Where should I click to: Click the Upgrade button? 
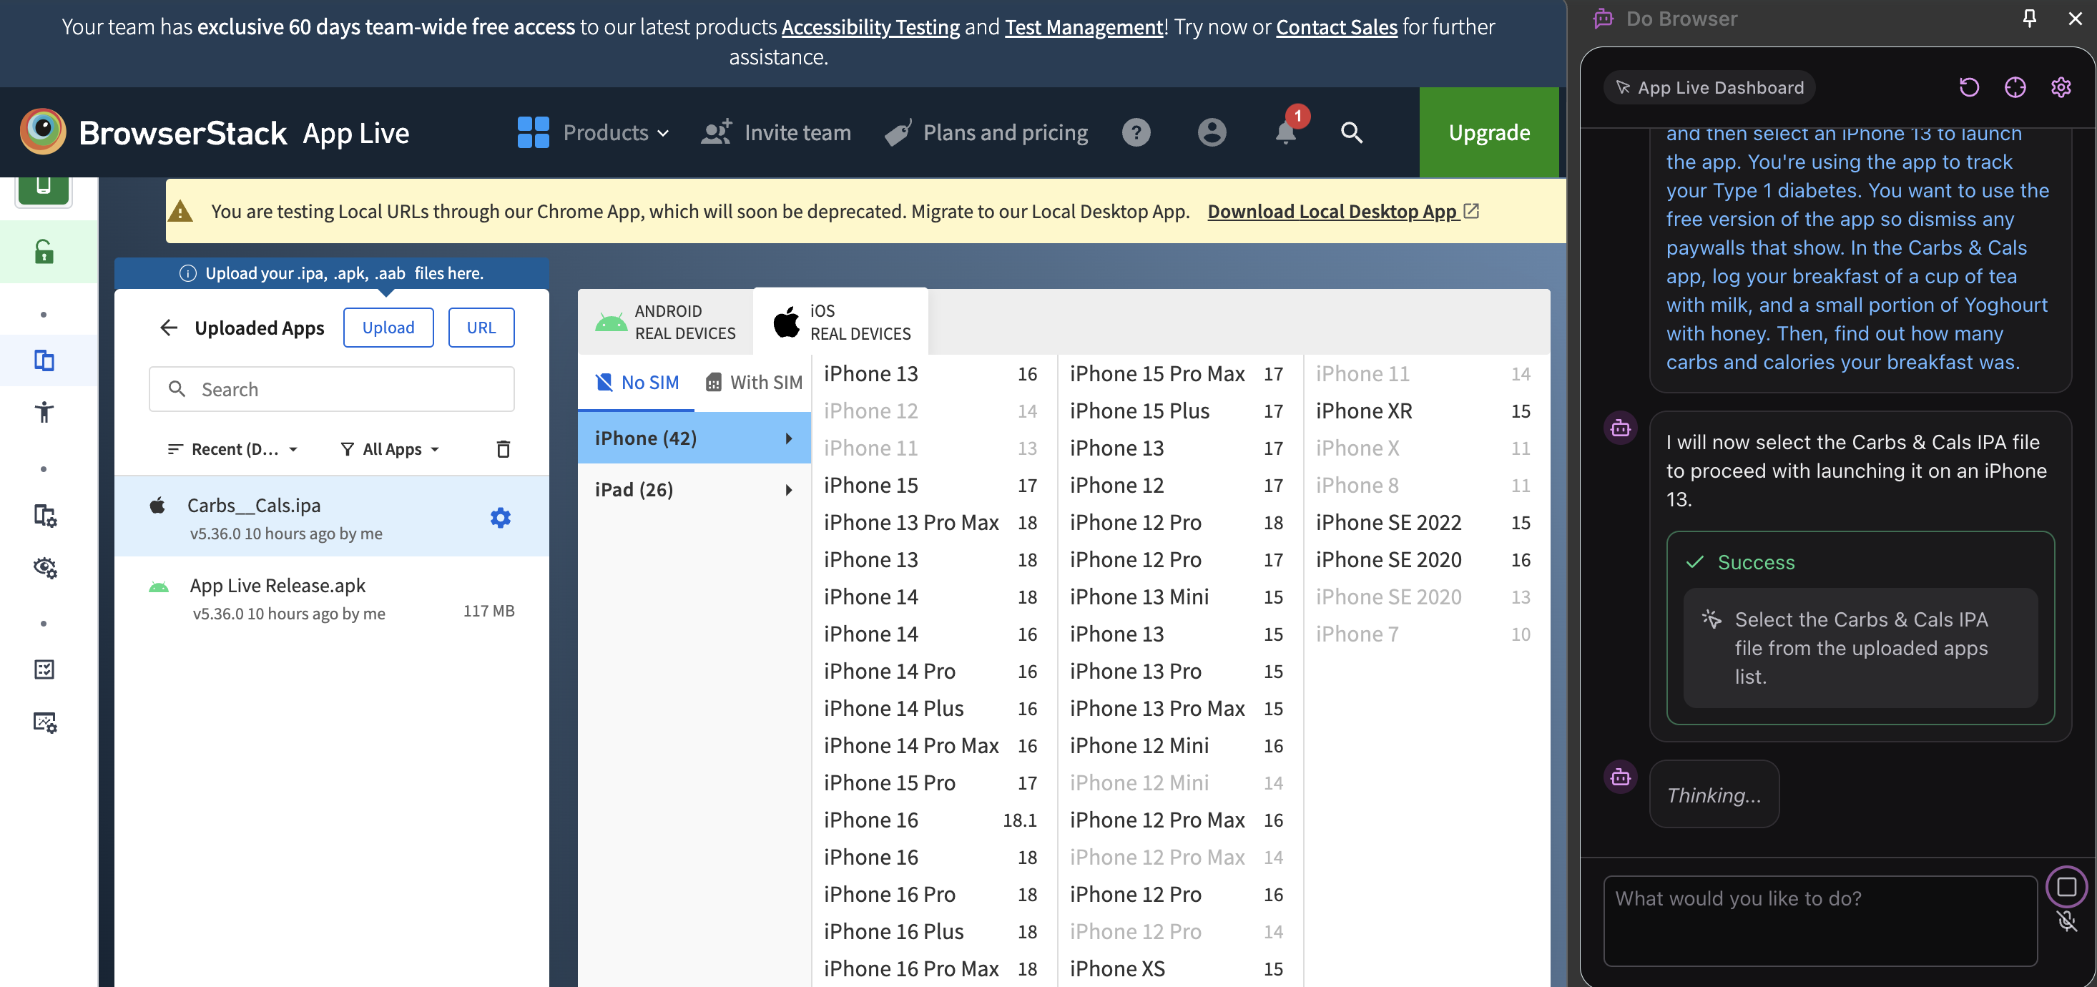1489,133
